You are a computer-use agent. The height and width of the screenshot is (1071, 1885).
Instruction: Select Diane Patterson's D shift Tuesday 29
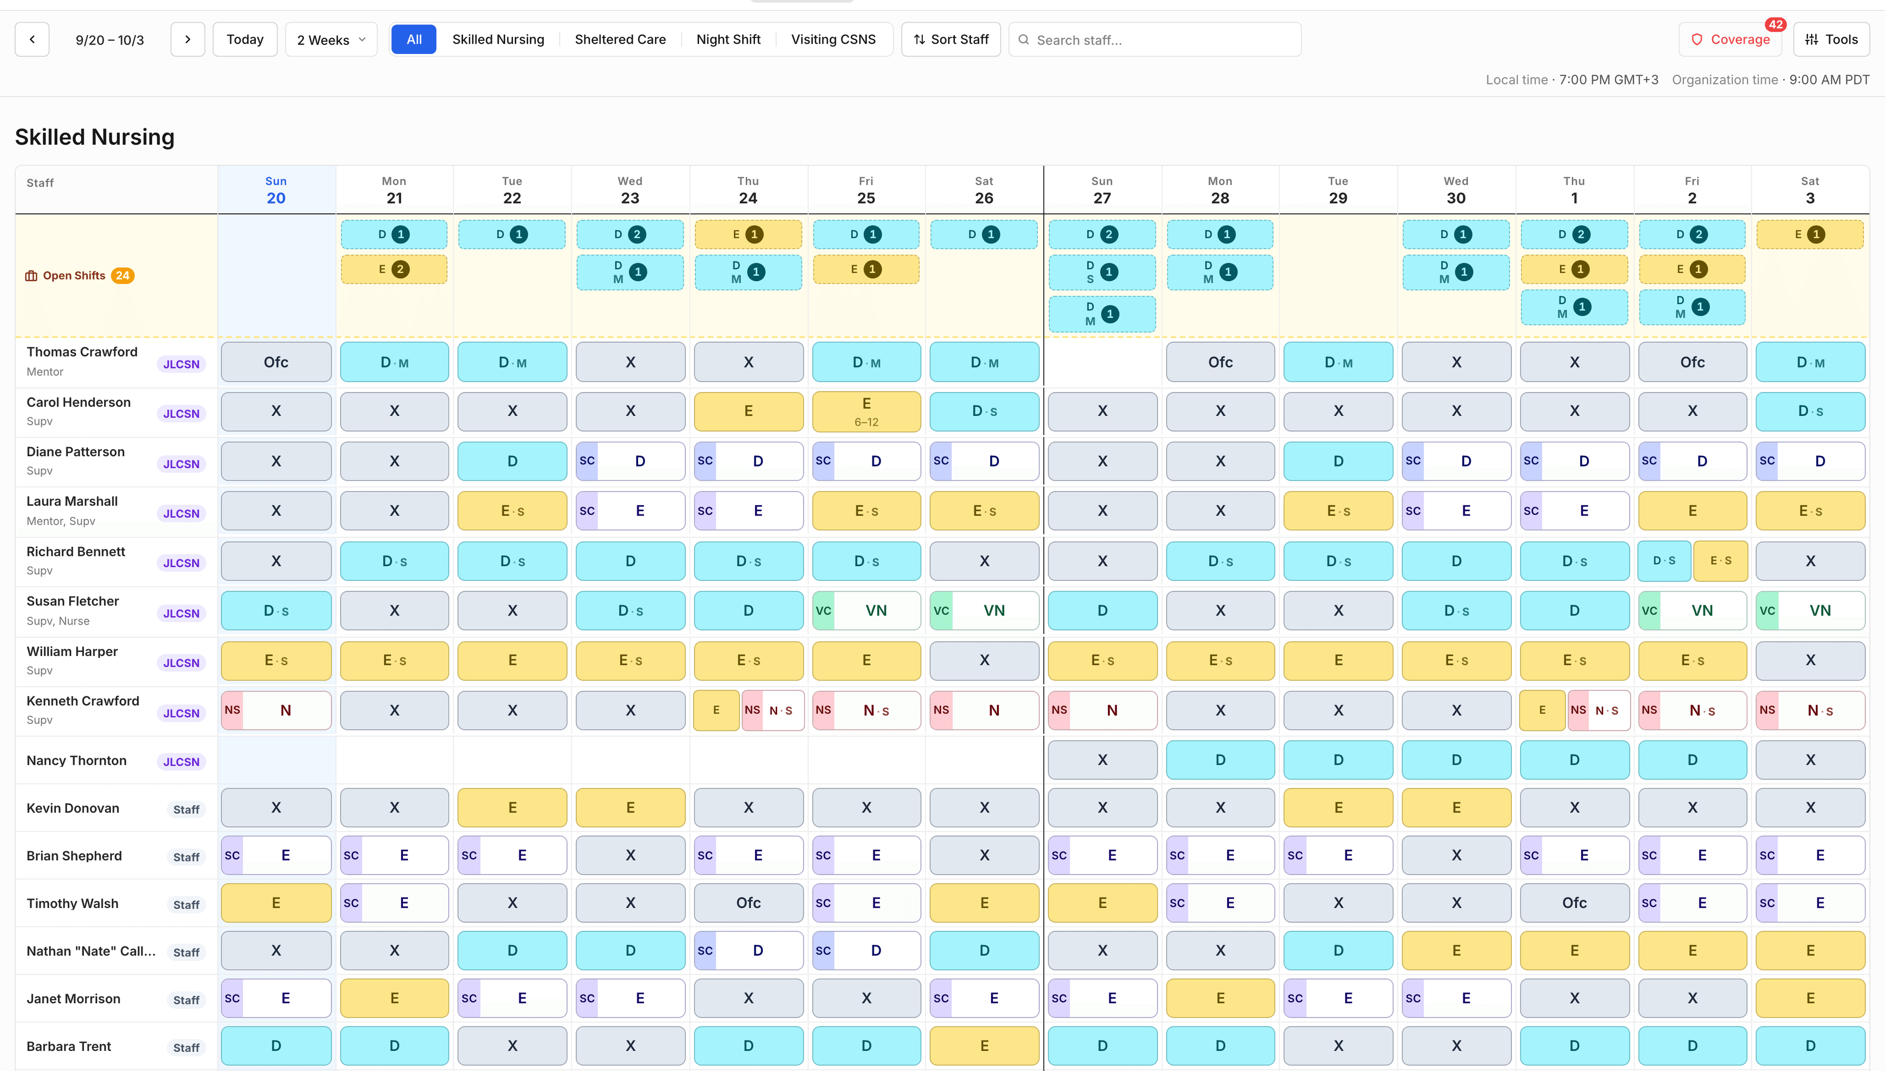coord(1338,461)
